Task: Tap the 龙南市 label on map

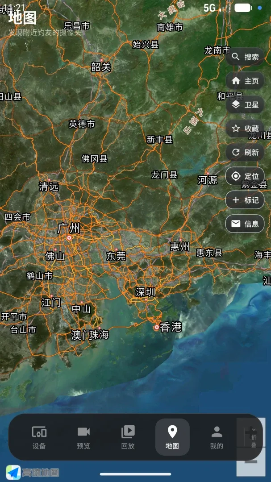Action: [x=217, y=50]
